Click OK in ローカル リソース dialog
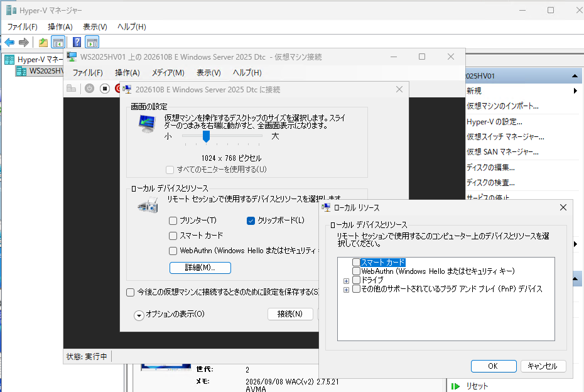This screenshot has width=584, height=392. (494, 366)
